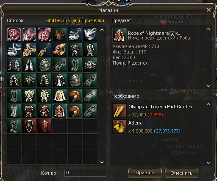Focus the Кол-во quantity input field
The height and width of the screenshot is (181, 217).
pyautogui.click(x=85, y=173)
